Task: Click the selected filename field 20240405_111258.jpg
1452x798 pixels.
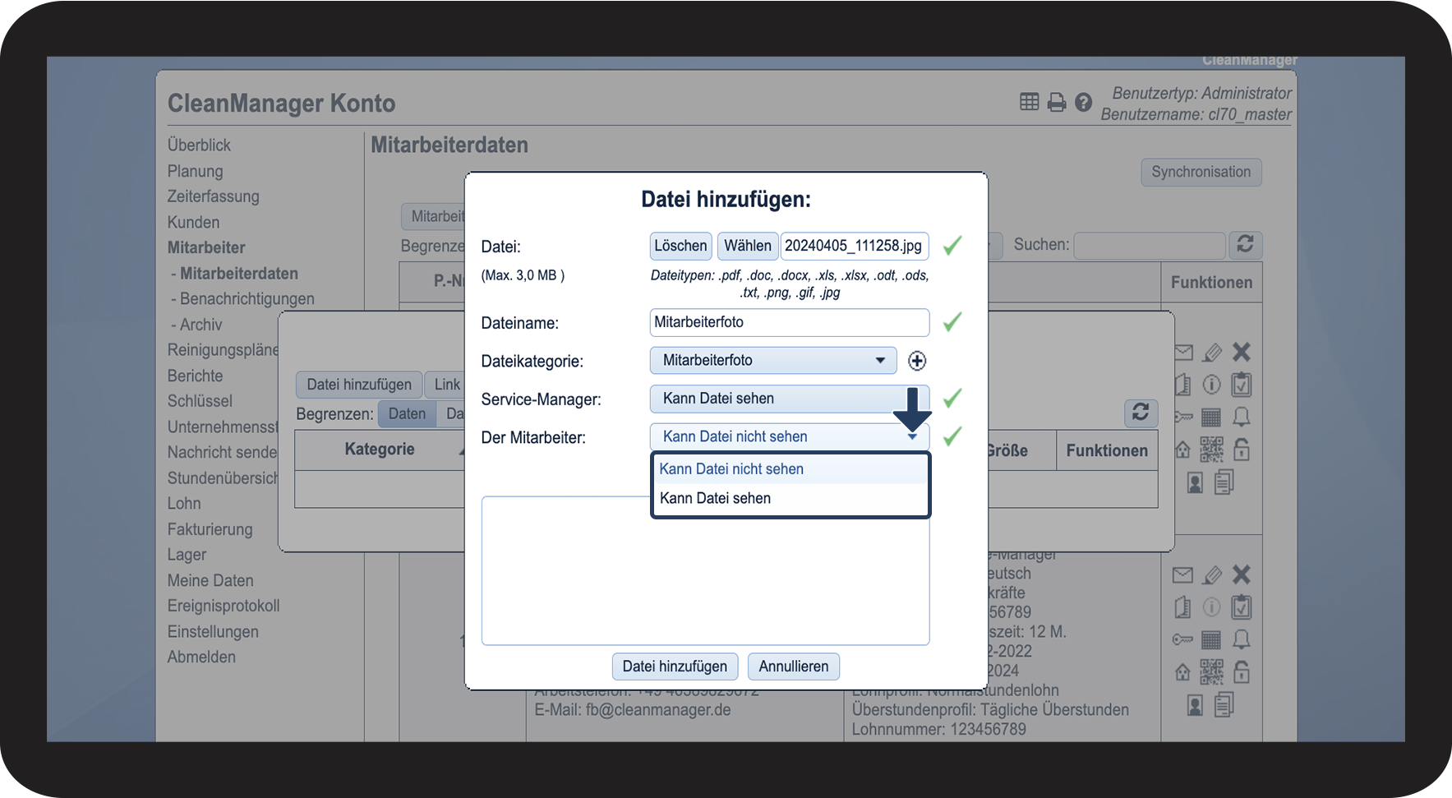Action: coord(855,246)
